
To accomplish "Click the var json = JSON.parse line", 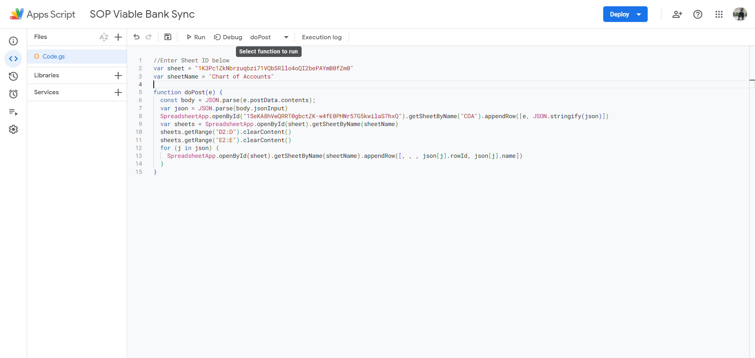I will coord(224,108).
